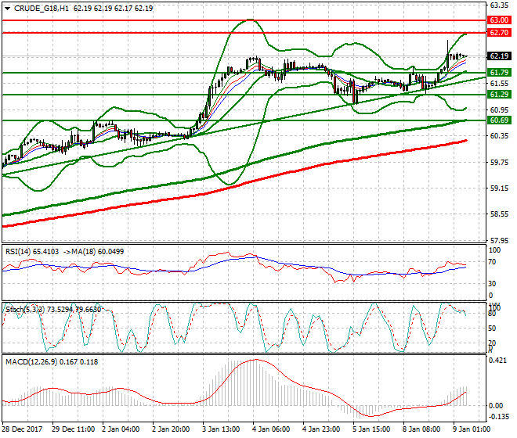Viewport: 517px width, 438px height.
Task: Click the 0.421 MACD scale value
Action: [x=497, y=361]
